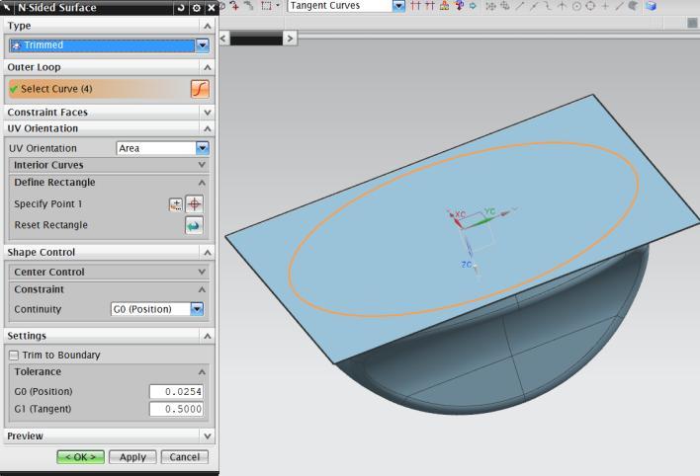Viewport: 700px width, 476px height.
Task: Click the blue arrow toolbar icon
Action: coord(473,6)
